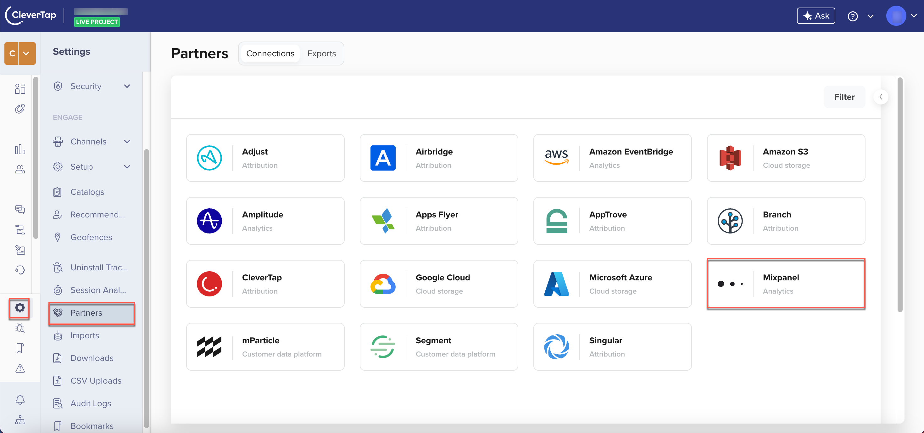The height and width of the screenshot is (433, 924).
Task: Click the Amplitude logo icon
Action: point(209,221)
